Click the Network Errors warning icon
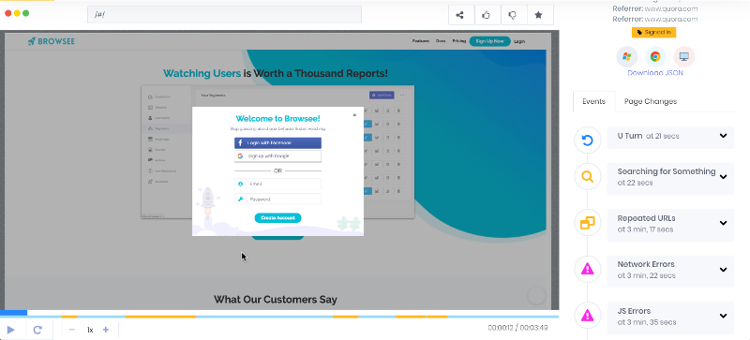This screenshot has width=750, height=340. (x=588, y=269)
